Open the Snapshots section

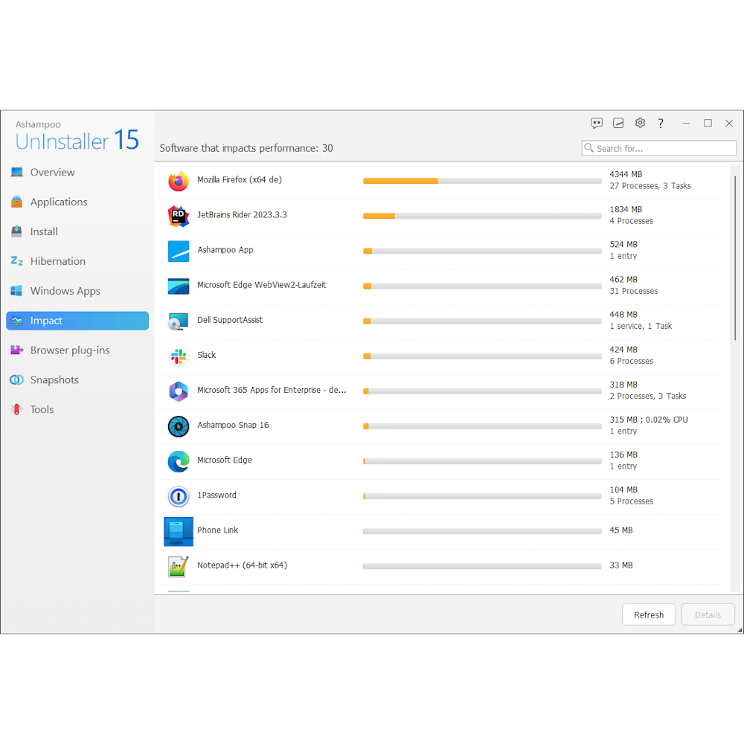(77, 379)
